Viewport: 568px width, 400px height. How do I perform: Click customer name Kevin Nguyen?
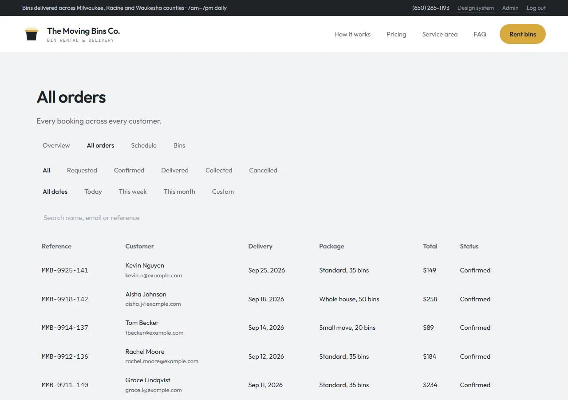pos(145,265)
